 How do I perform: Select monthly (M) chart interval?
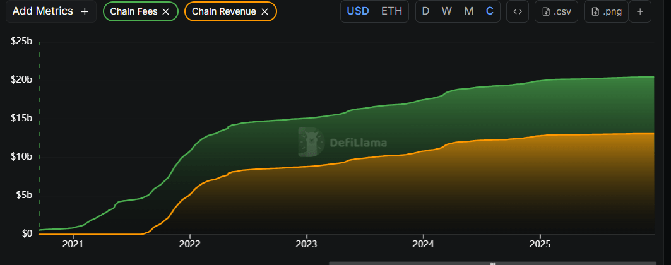point(468,11)
